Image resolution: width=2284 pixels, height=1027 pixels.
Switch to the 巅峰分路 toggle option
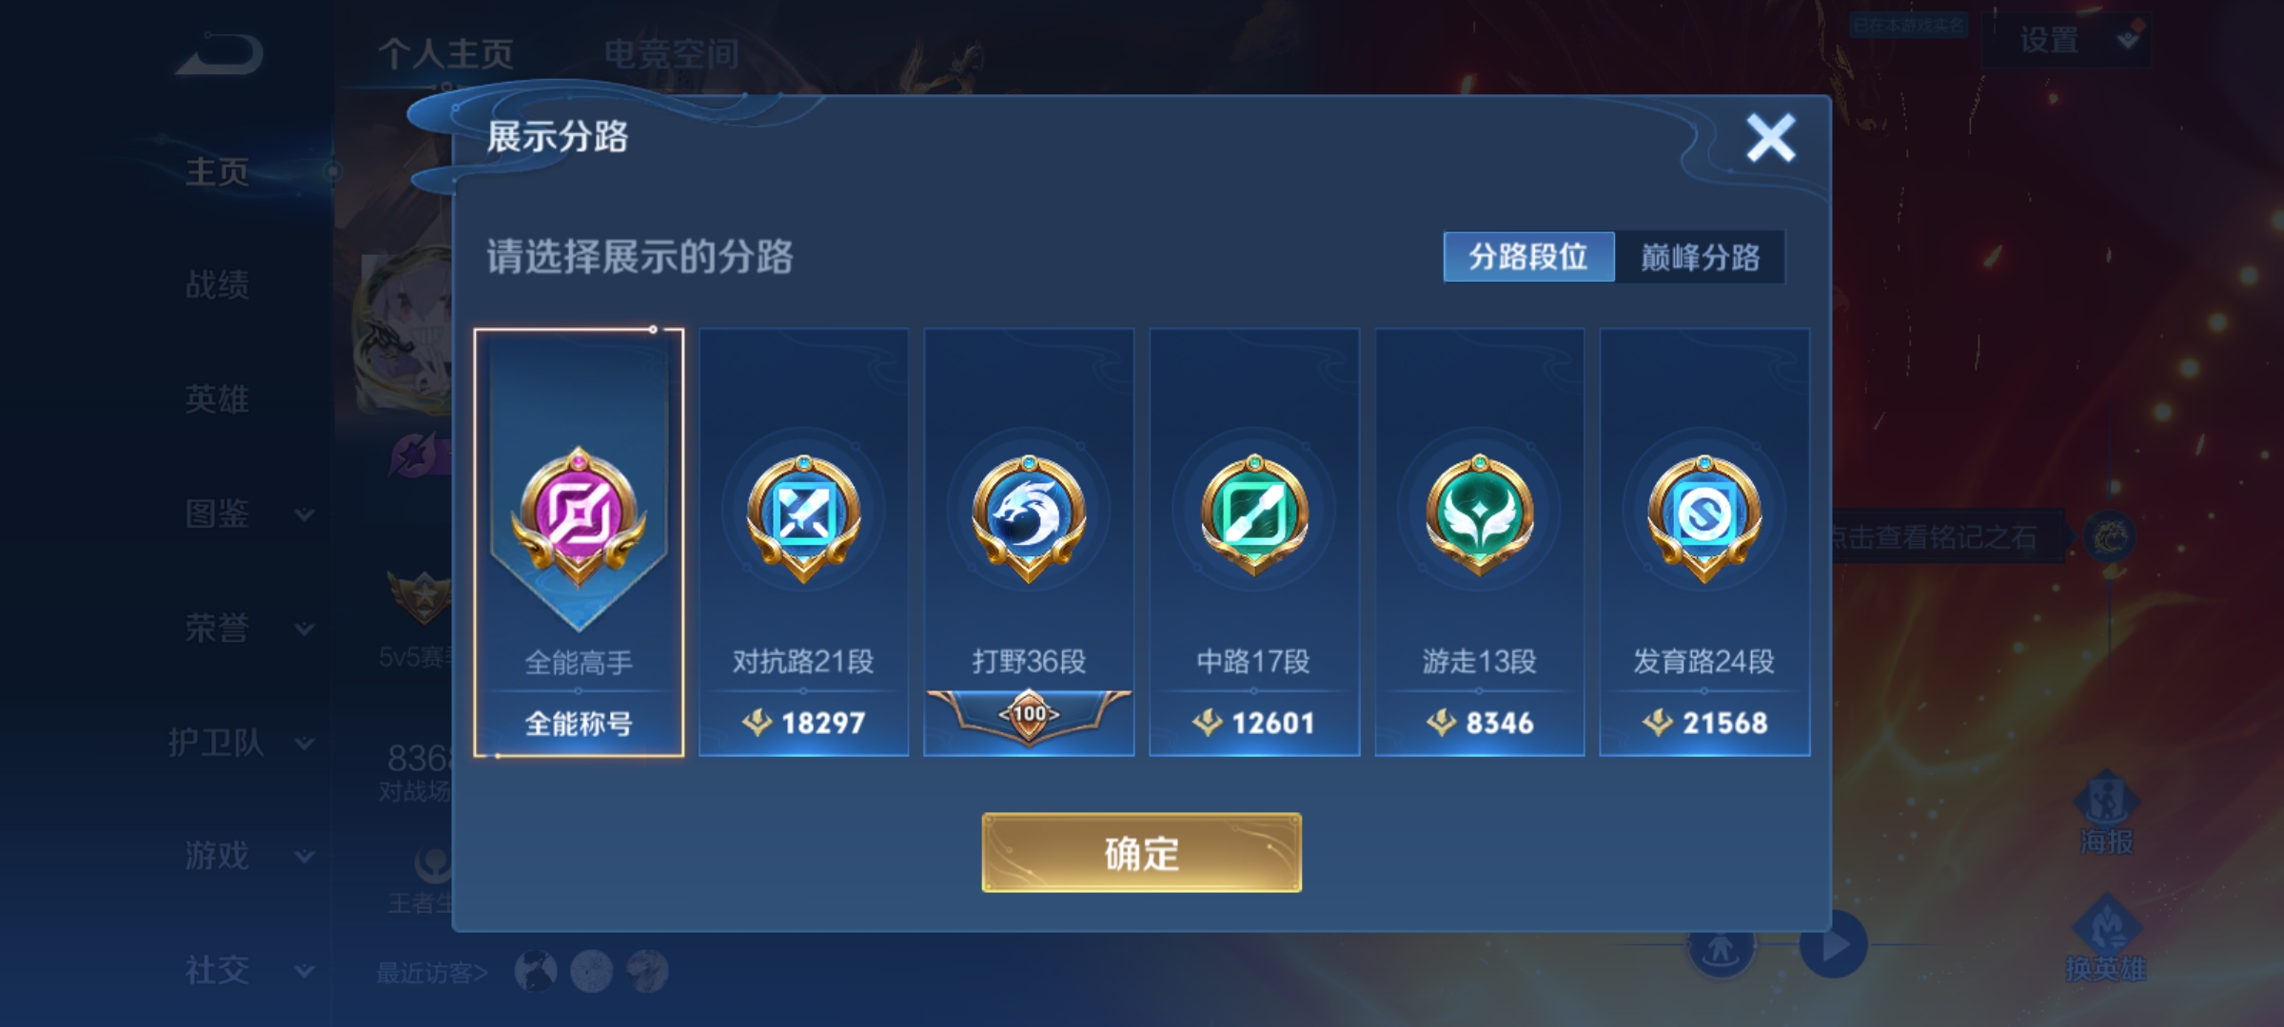click(x=1700, y=257)
